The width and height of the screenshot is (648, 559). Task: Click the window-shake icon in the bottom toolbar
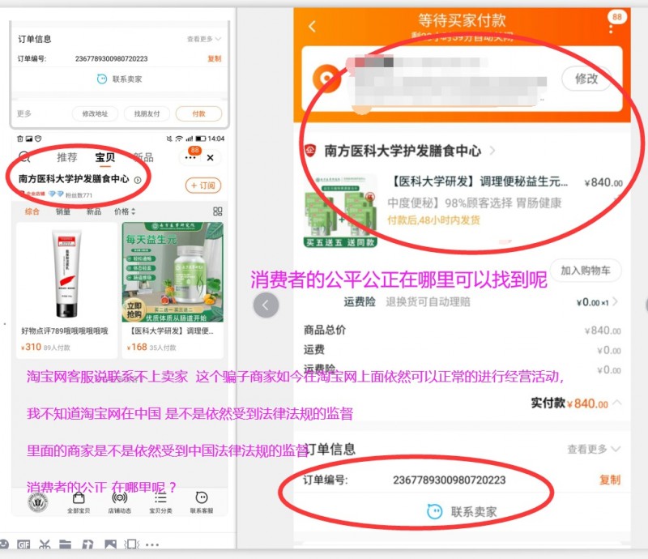click(x=132, y=544)
